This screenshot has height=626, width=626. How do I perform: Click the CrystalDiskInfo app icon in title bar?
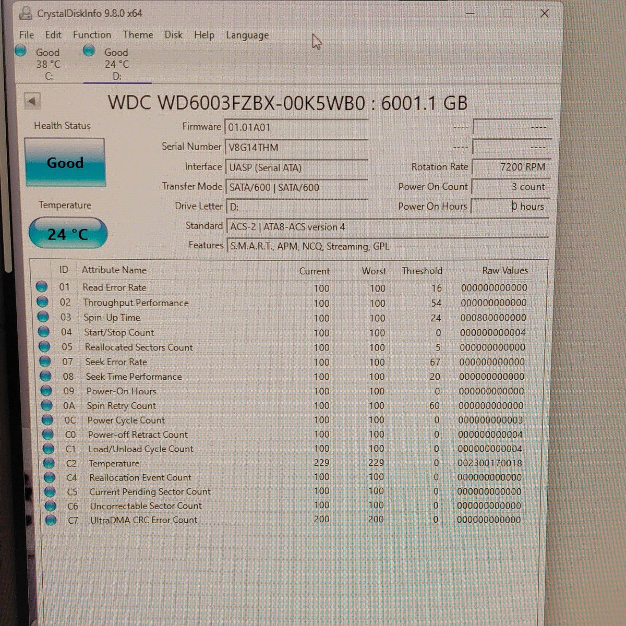(25, 13)
